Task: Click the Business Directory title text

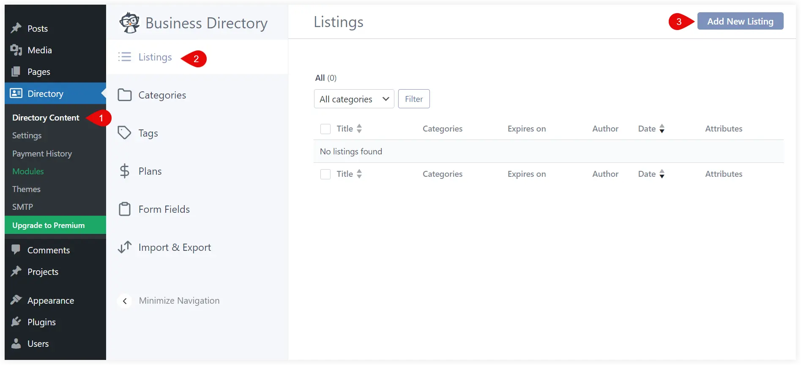Action: (206, 23)
